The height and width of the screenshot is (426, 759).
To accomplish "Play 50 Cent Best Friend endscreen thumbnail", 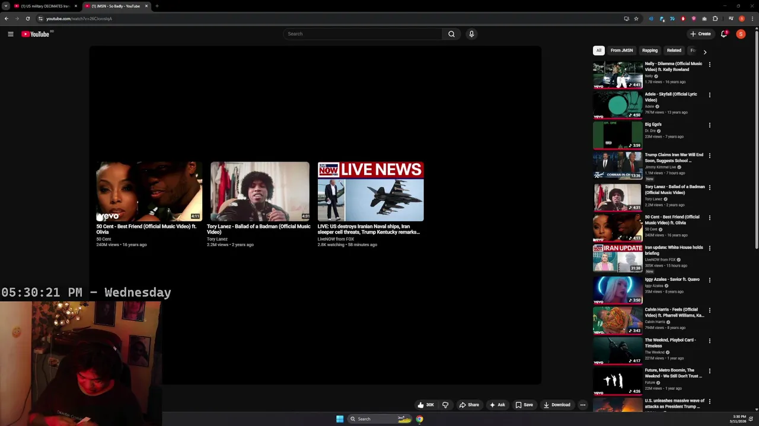I will [149, 191].
